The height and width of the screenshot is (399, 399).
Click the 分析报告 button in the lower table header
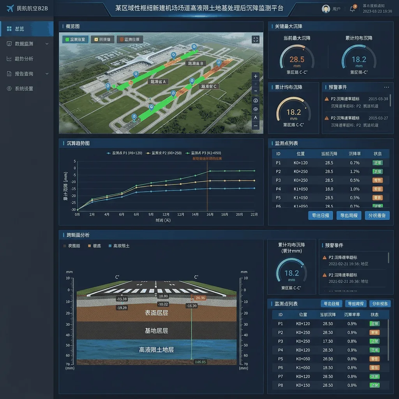point(380,304)
